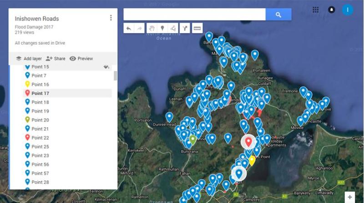Open the map's three-dot options menu
Screen dimensions: 364x203
tap(111, 18)
